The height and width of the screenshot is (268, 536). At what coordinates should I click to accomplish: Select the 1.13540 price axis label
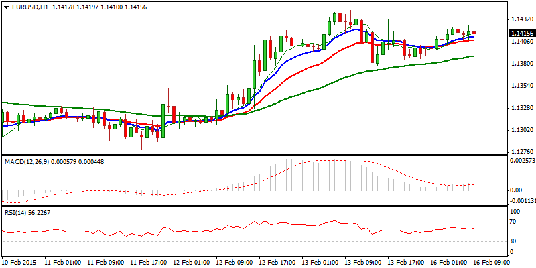[522, 86]
